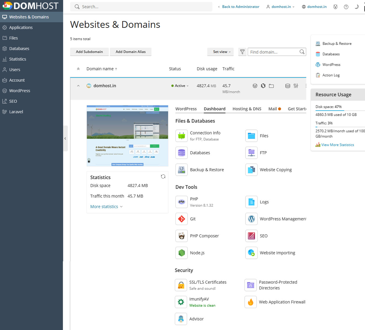Open Laravel in sidebar
The image size is (365, 330).
(x=31, y=112)
